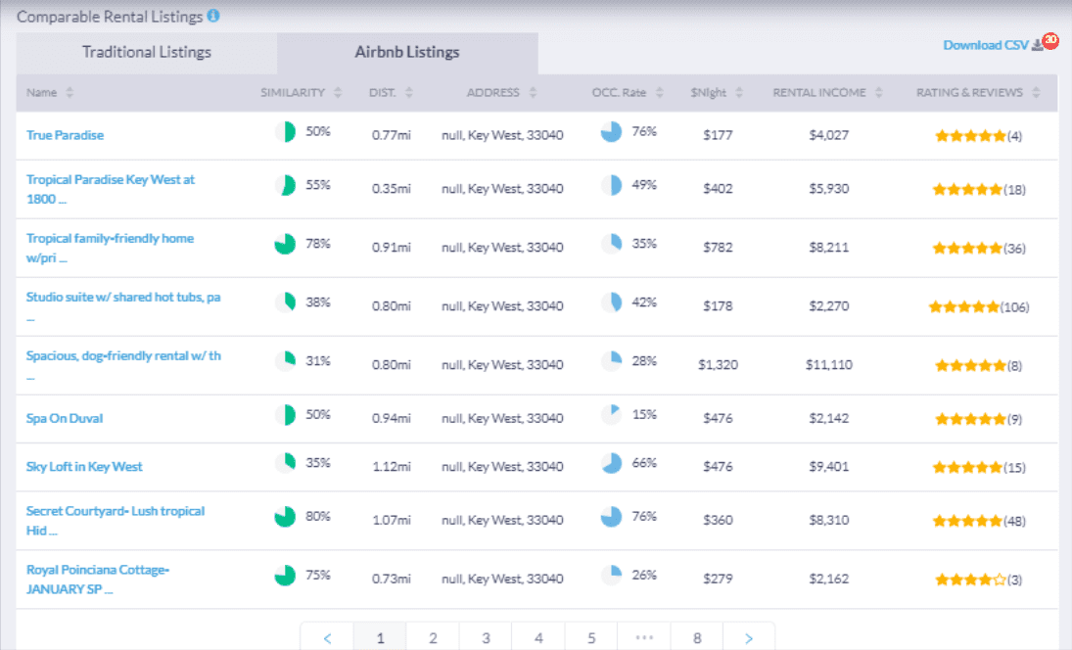1072x650 pixels.
Task: Go to page 3 in pagination
Action: 486,637
